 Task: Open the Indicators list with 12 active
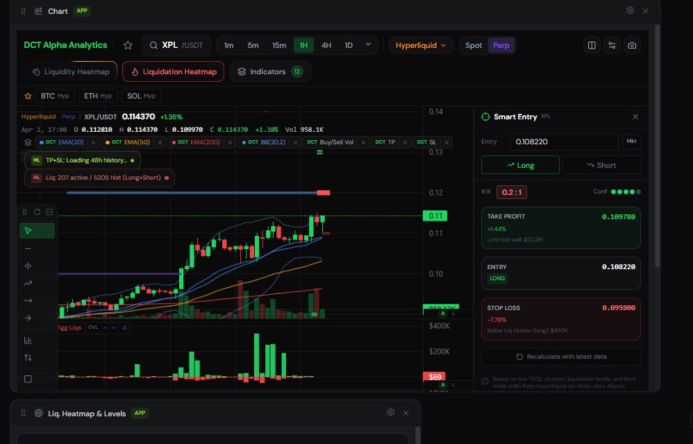tap(270, 71)
